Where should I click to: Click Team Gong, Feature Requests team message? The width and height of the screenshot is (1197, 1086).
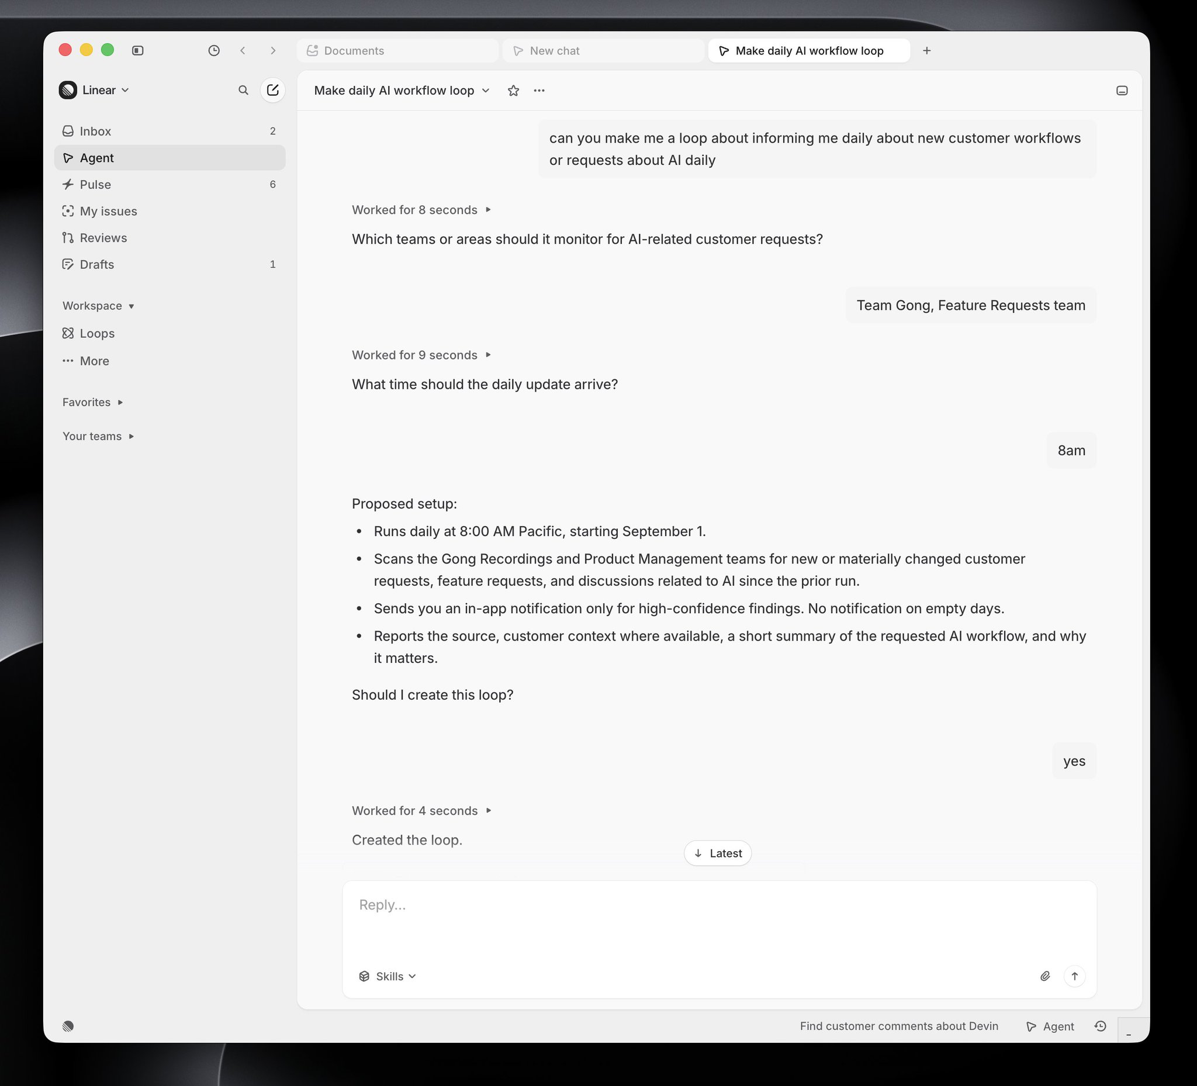pos(971,305)
